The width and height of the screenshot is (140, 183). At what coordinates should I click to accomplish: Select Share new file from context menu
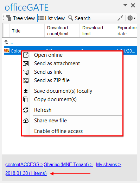coord(50,121)
